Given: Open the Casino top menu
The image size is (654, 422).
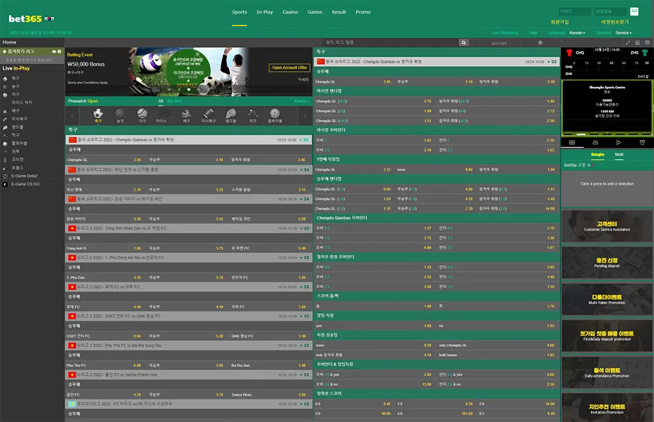Looking at the screenshot, I should [x=290, y=12].
